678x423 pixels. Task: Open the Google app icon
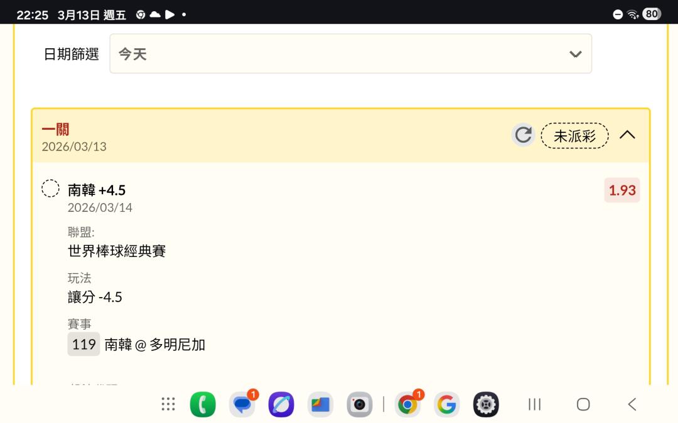pyautogui.click(x=447, y=404)
